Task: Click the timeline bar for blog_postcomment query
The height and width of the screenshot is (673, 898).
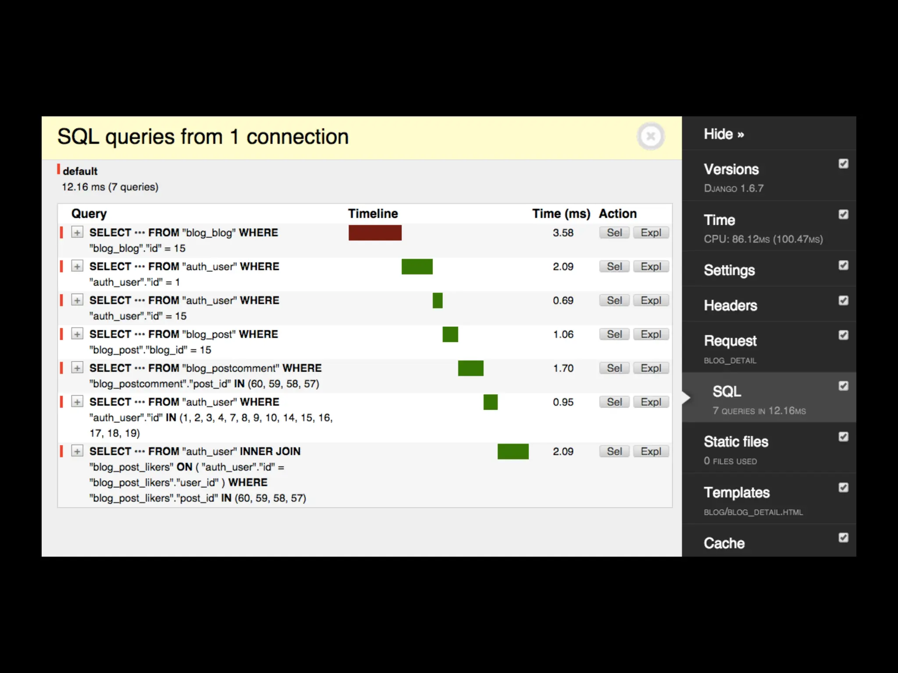Action: click(x=470, y=368)
